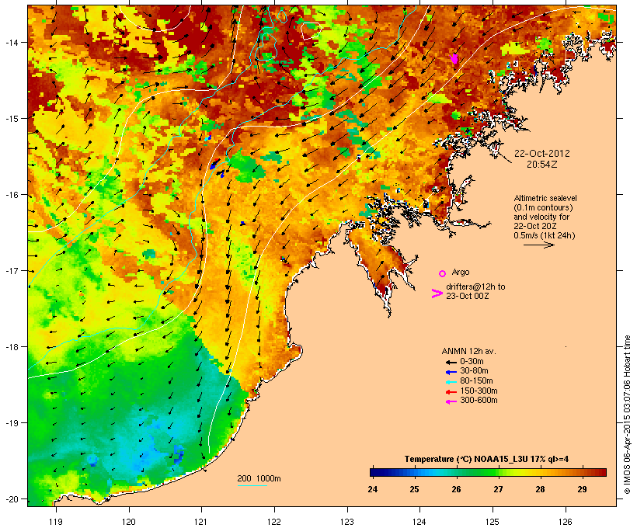Click the longitude axis label 119
This screenshot has height=528, width=637.
(x=56, y=522)
